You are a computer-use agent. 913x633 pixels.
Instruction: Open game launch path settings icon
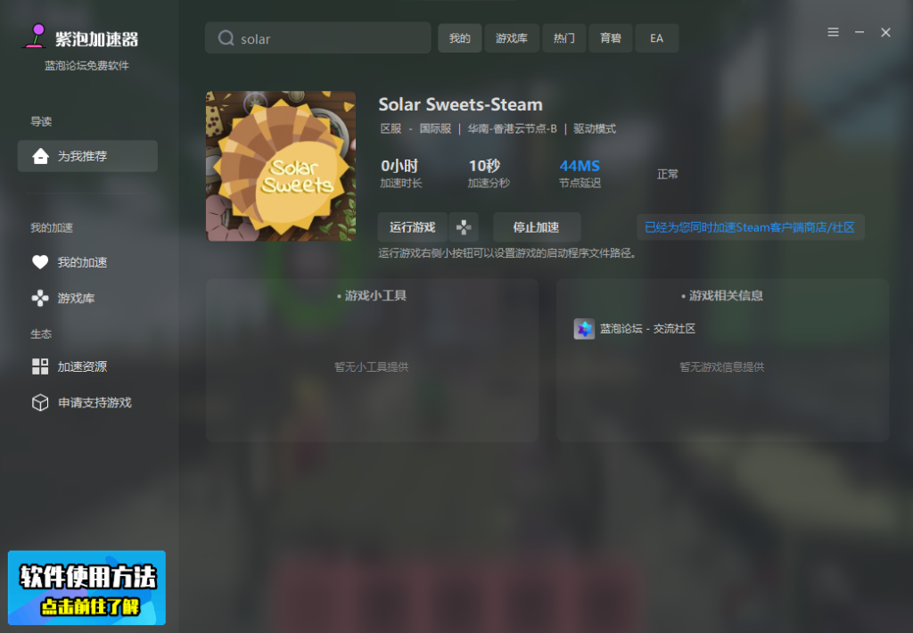(x=464, y=227)
